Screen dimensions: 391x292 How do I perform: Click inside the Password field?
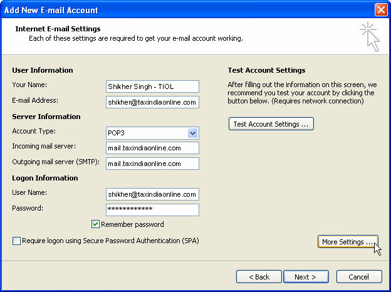152,209
